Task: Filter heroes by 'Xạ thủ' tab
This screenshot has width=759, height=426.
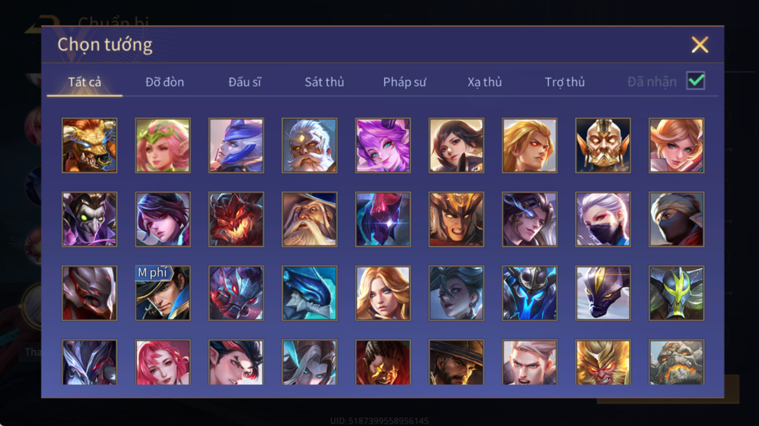Action: point(485,82)
